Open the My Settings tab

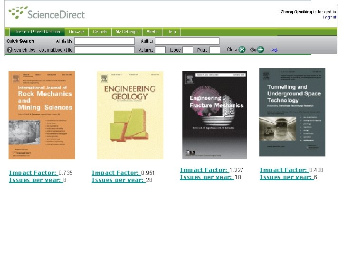(x=126, y=32)
